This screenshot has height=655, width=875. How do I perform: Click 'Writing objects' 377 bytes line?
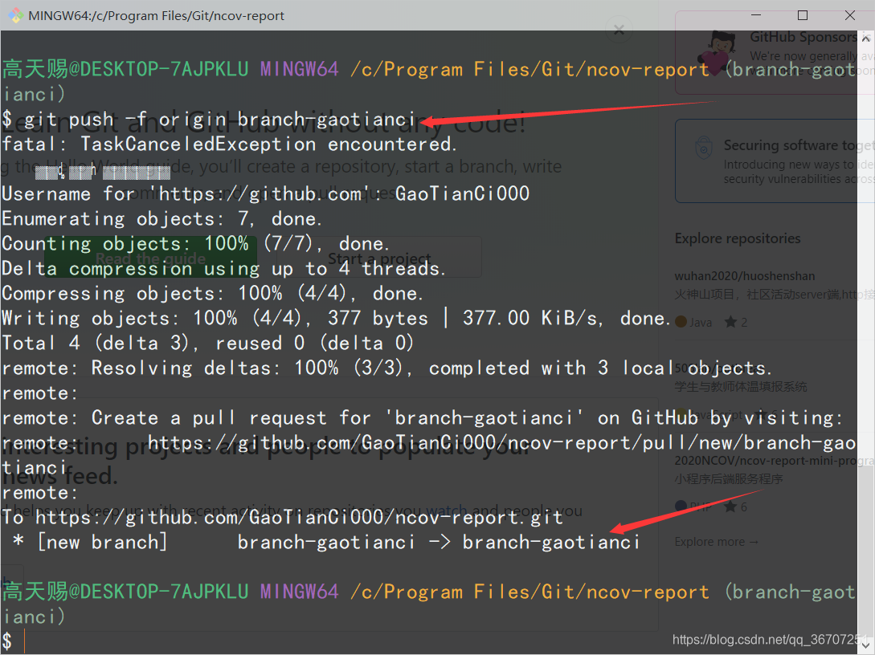click(x=335, y=319)
